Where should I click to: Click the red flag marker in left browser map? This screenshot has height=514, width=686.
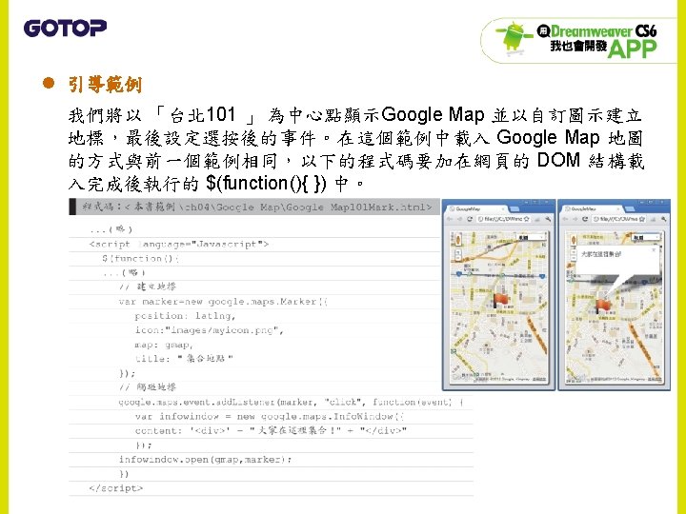(501, 300)
